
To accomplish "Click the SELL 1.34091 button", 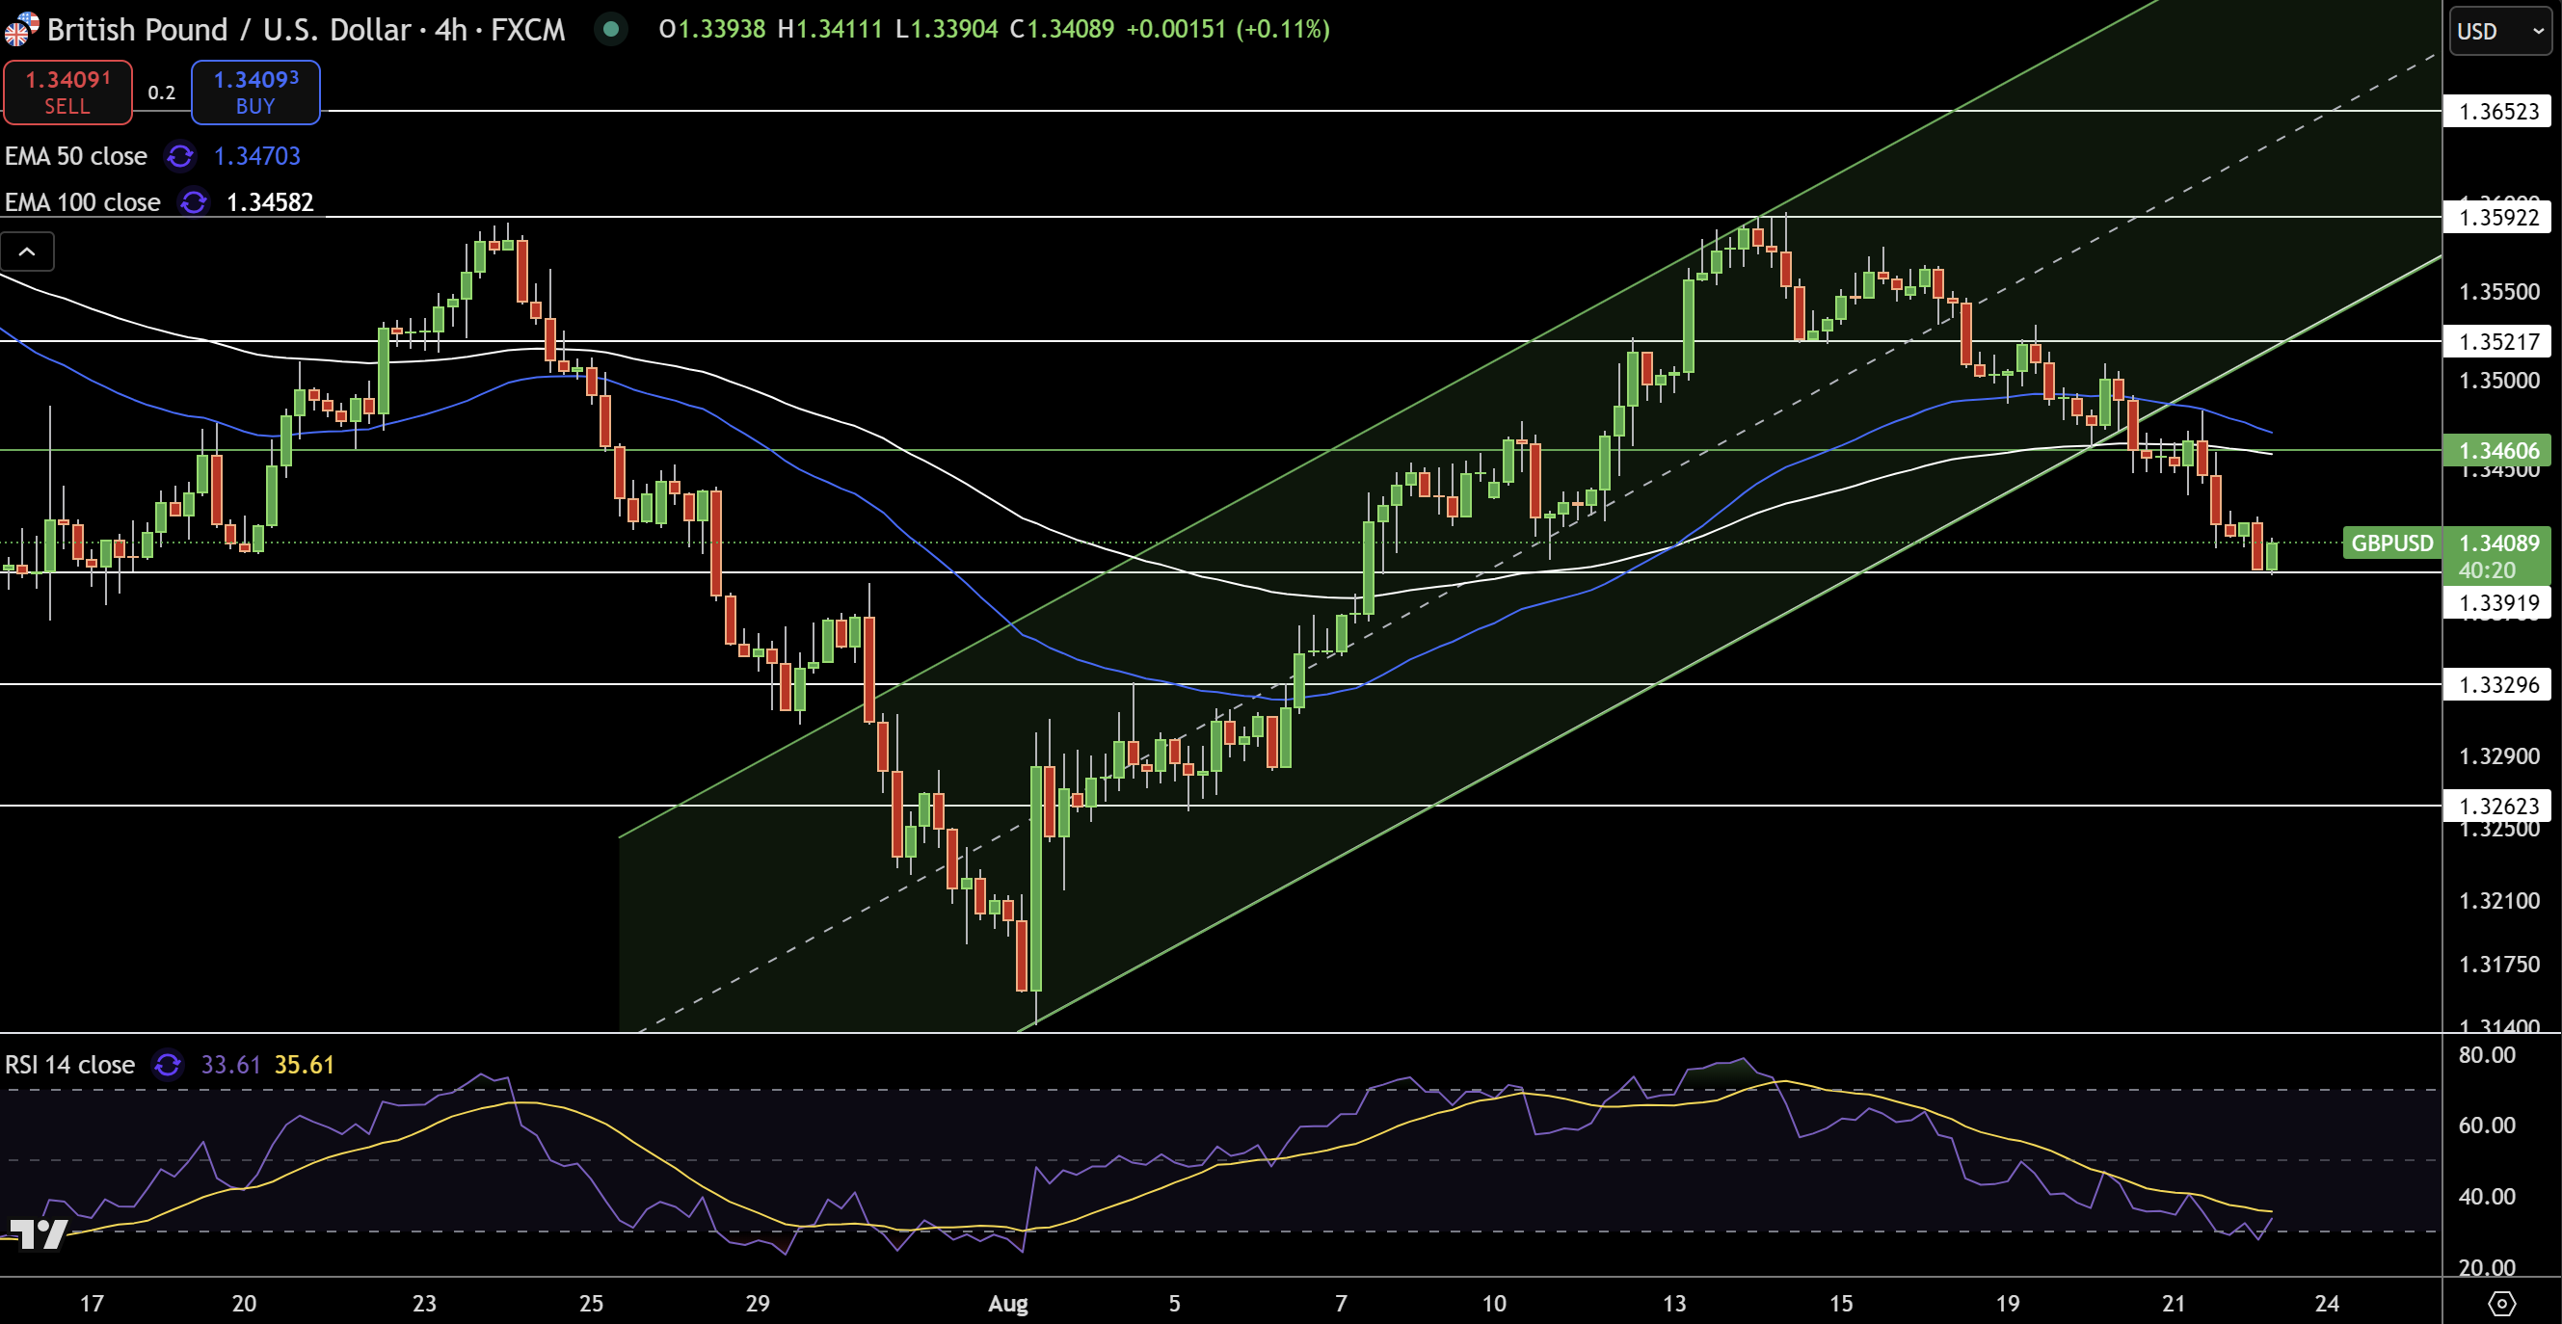I will [67, 93].
